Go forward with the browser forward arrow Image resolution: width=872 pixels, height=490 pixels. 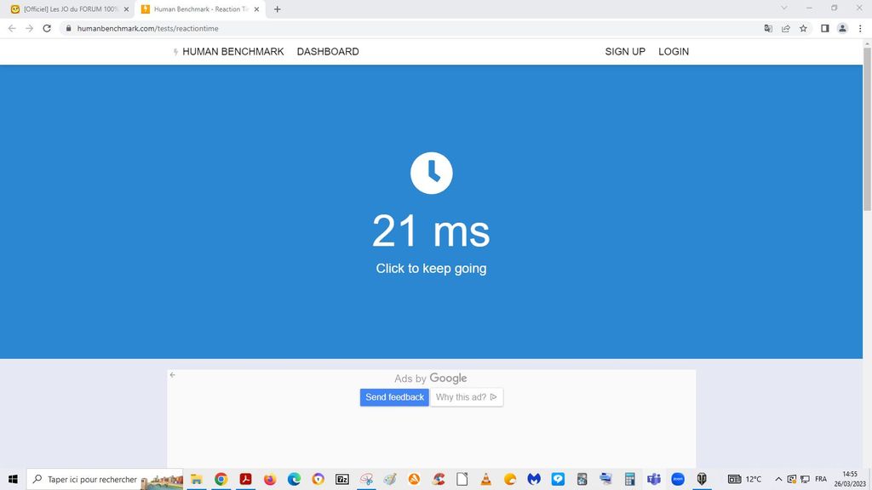click(29, 28)
